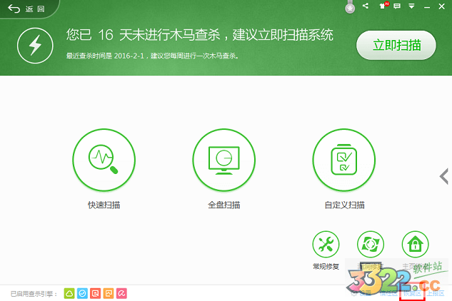The image size is (452, 301).
Task: Launch the 快速扫描 quick scan icon
Action: (104, 160)
